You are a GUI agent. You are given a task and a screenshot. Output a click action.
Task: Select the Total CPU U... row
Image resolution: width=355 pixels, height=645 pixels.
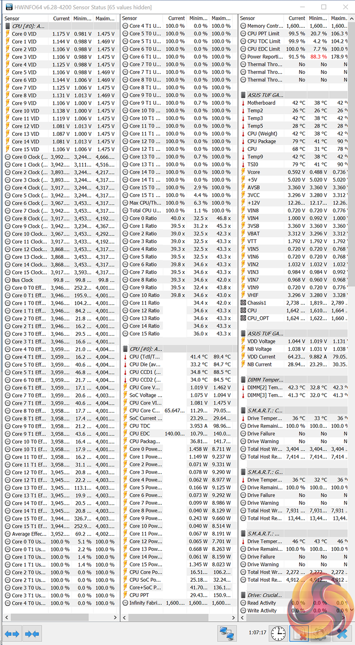pyautogui.click(x=178, y=211)
